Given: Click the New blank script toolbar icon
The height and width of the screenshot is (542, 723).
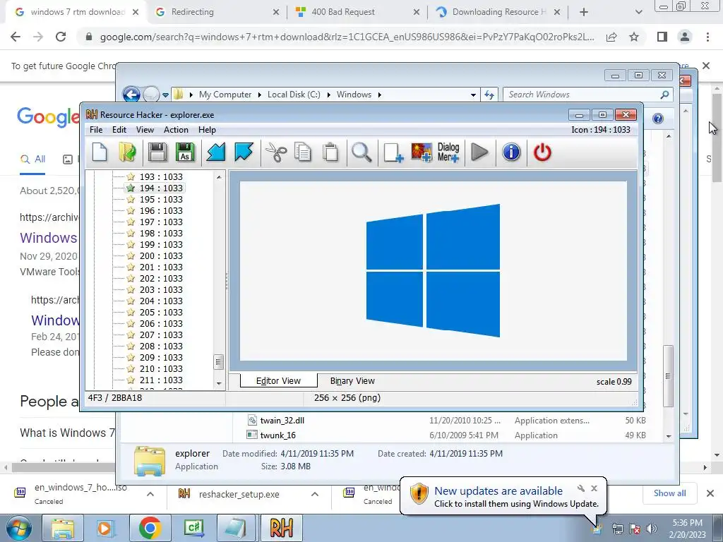Looking at the screenshot, I should click(x=100, y=152).
